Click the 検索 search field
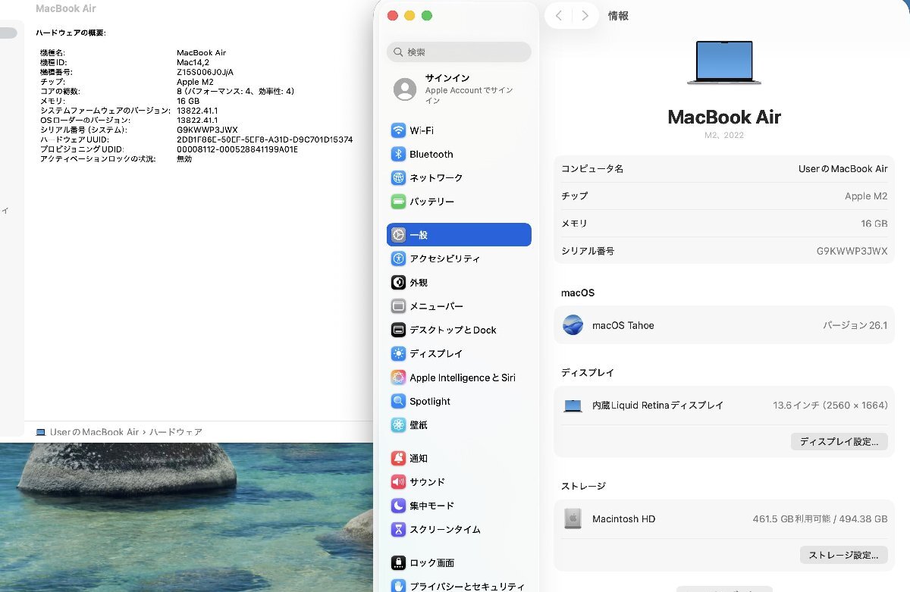910x592 pixels. click(459, 52)
